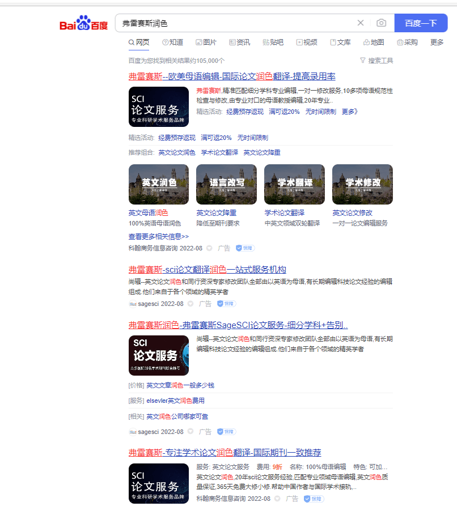Screen dimensions: 457x515
Task: Switch to the 图片 tab
Action: [206, 42]
